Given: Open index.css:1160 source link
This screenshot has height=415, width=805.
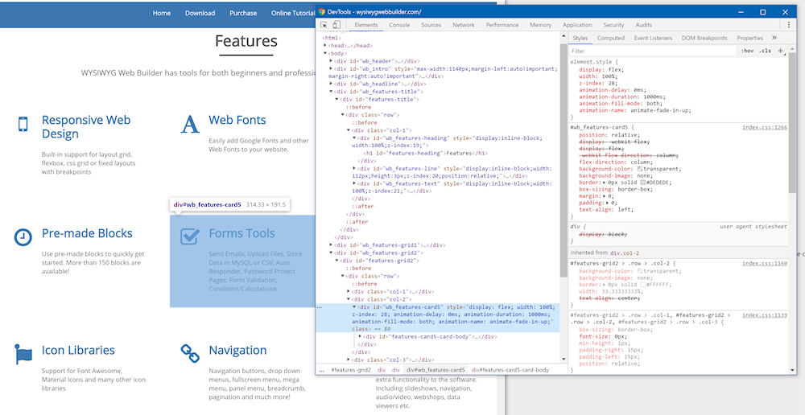Looking at the screenshot, I should pyautogui.click(x=765, y=263).
